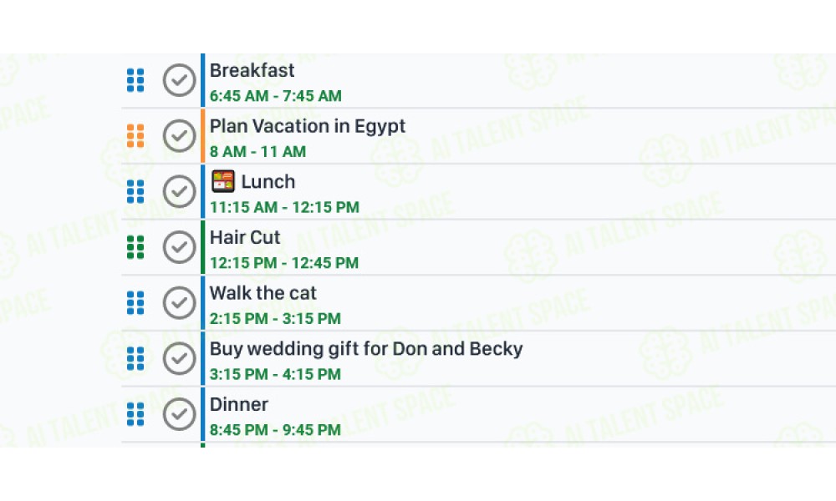Click the drag handle beside Breakfast
The width and height of the screenshot is (836, 501).
(135, 80)
